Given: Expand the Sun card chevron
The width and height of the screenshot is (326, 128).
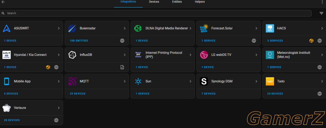Looking at the screenshot, I should [190, 81].
